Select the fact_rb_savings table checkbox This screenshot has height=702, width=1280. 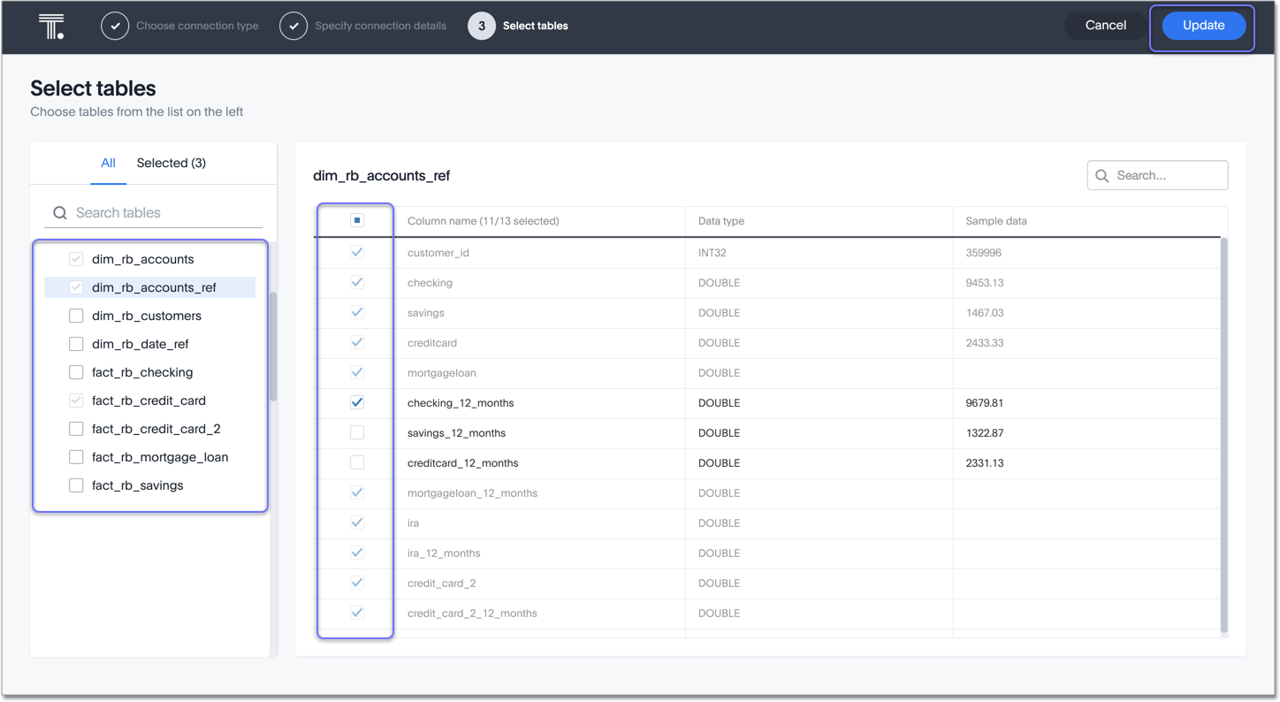pos(76,485)
